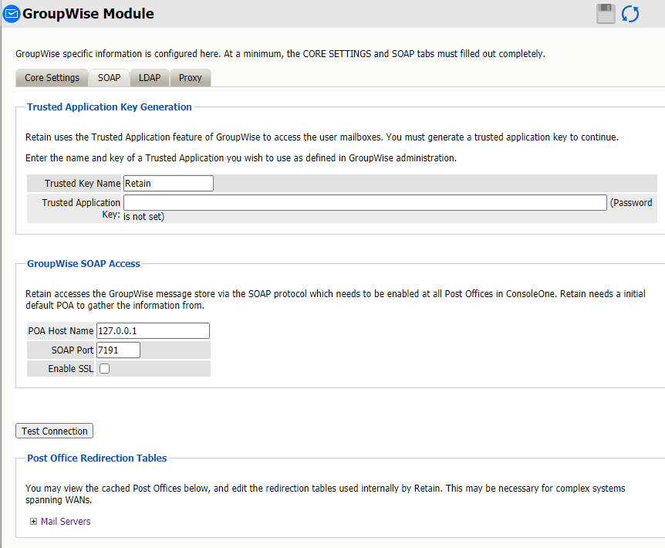
Task: Click the Trusted Application Key input
Action: click(x=365, y=203)
